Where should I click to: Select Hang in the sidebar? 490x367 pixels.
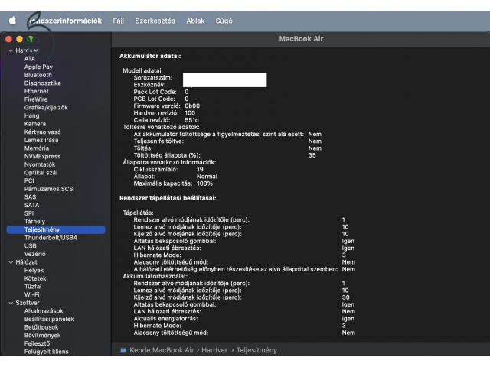tap(32, 115)
